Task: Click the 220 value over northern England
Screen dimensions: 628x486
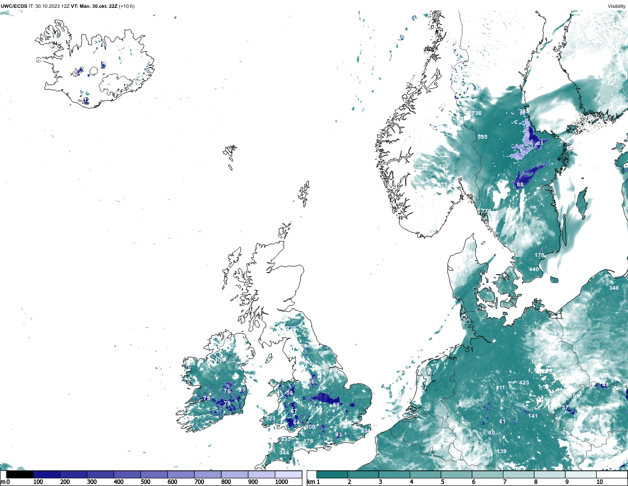Action: tap(291, 328)
